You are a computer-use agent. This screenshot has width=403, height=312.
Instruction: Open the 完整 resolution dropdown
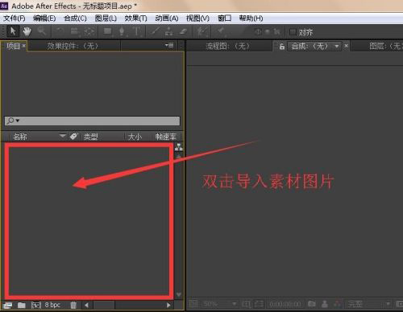pyautogui.click(x=369, y=304)
